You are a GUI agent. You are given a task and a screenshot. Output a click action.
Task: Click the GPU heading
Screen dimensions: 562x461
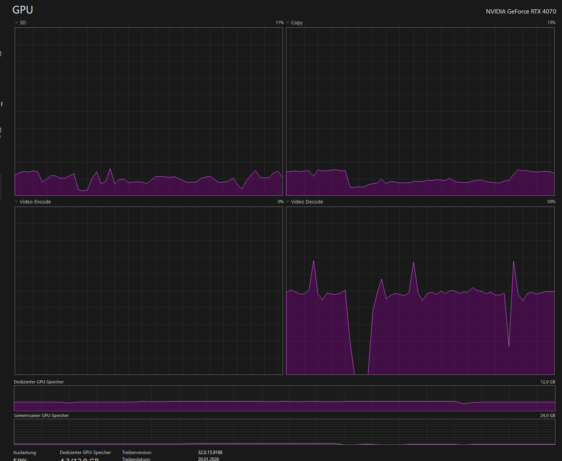click(x=23, y=10)
